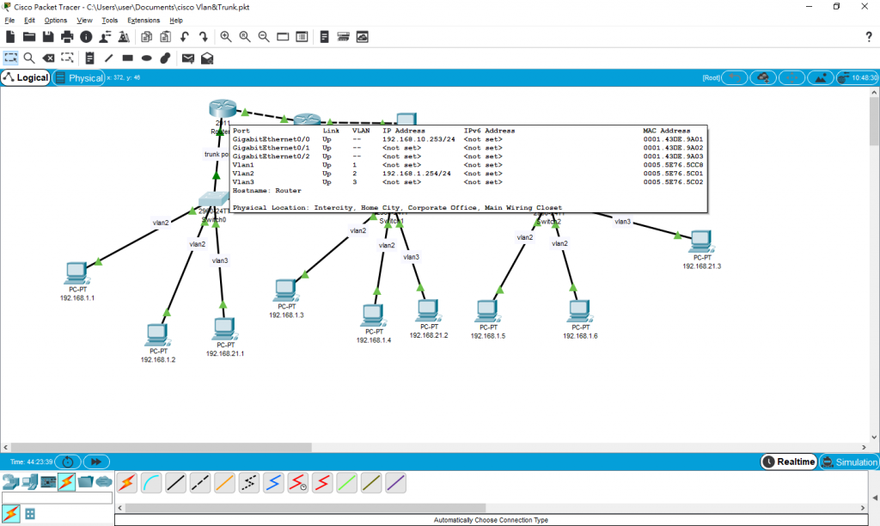Choose Copper Cross-Over dashed cable
880x526 pixels.
200,483
